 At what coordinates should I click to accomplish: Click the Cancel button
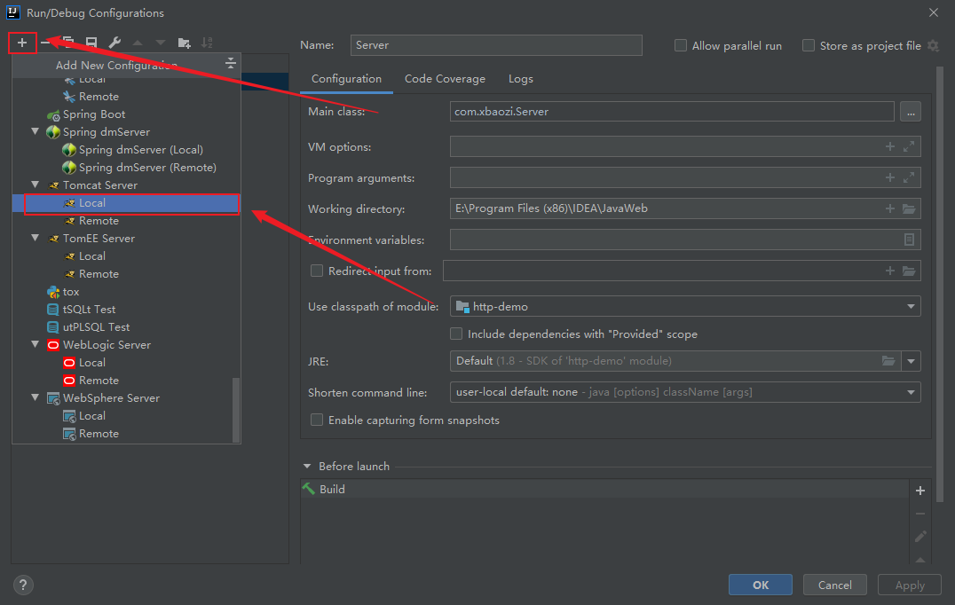(834, 585)
